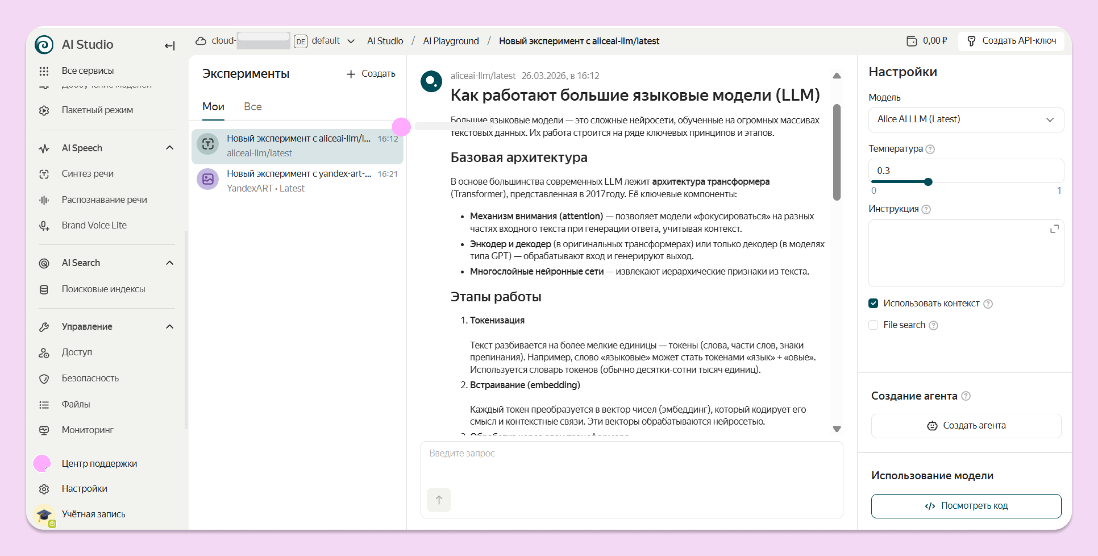Click the Настройки gear icon in sidebar
1098x556 pixels.
pos(44,488)
